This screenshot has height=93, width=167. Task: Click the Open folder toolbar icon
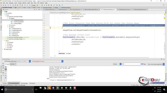(1, 5)
